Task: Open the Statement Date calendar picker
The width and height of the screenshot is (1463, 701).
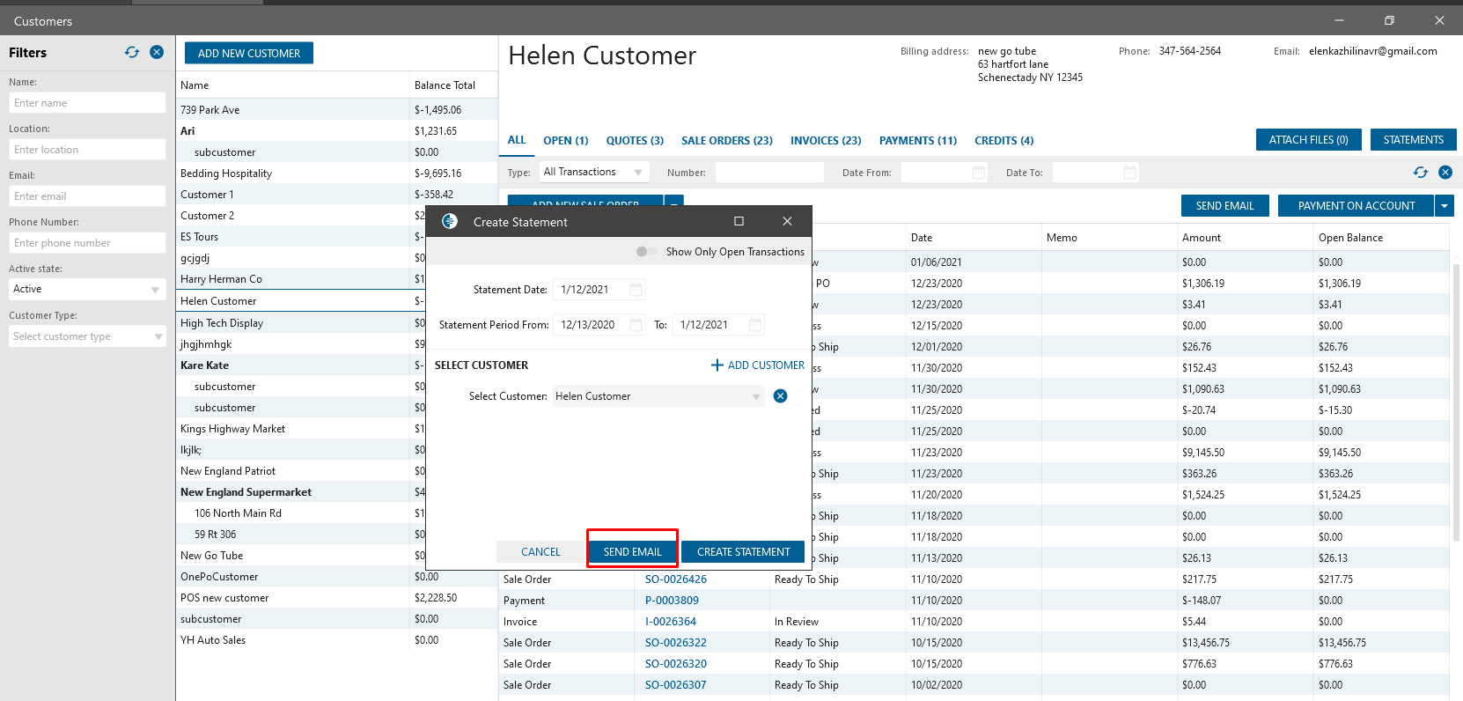Action: [x=636, y=290]
